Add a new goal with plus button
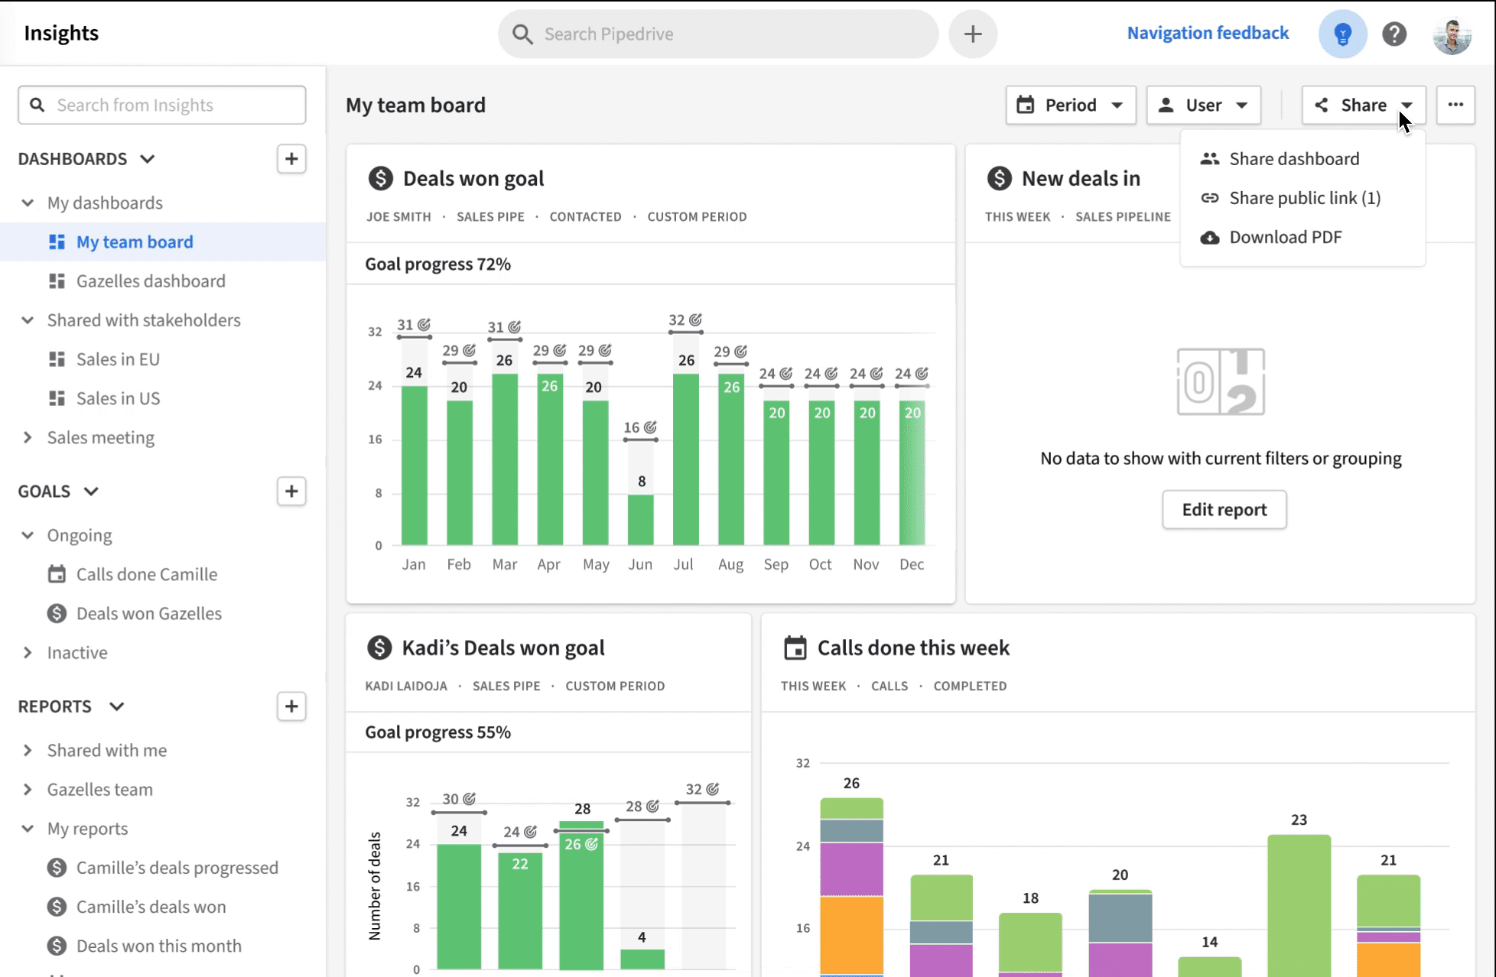Image resolution: width=1496 pixels, height=977 pixels. click(291, 491)
